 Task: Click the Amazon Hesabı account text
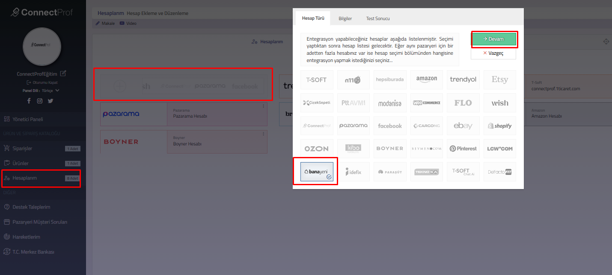[547, 116]
